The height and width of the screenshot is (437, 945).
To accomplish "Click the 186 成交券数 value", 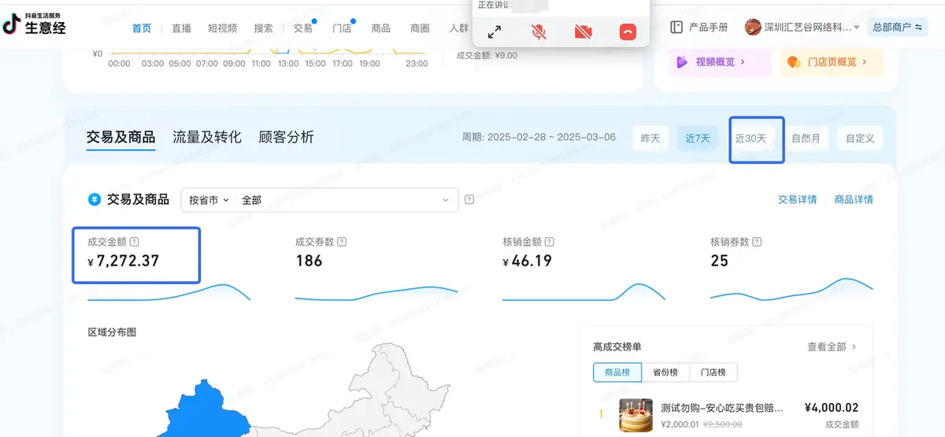I will (x=309, y=261).
